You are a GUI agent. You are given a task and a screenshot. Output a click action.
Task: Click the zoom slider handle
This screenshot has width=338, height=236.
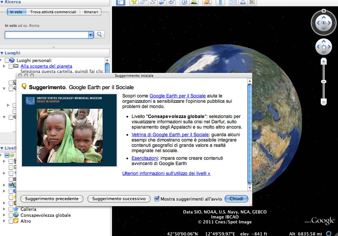324,82
